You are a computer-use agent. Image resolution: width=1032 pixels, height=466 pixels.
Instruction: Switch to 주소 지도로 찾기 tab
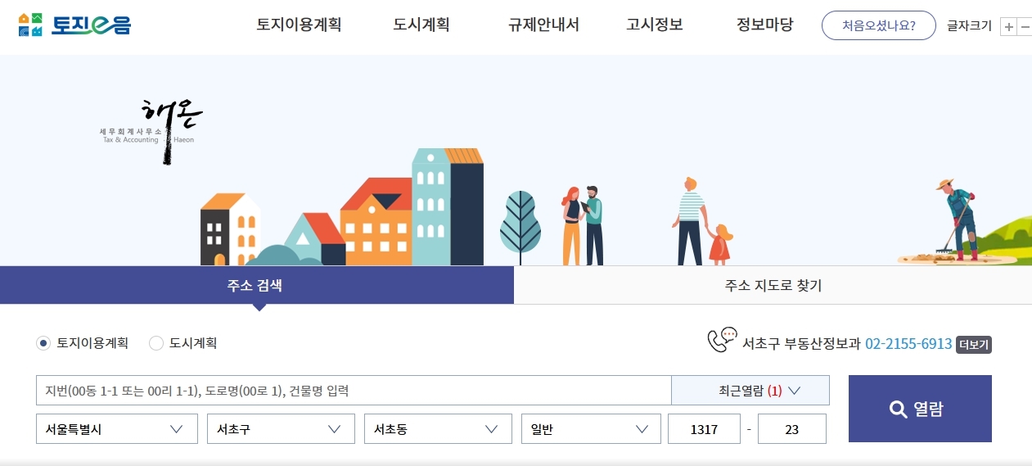tap(773, 285)
